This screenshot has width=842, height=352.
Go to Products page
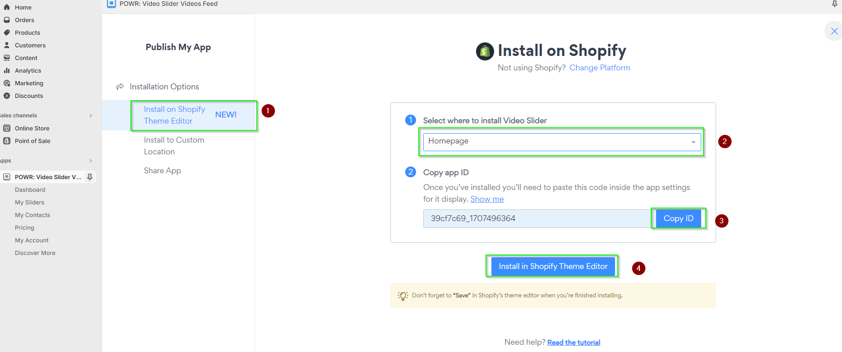(x=28, y=32)
